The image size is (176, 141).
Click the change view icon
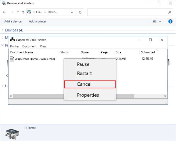coord(155,21)
